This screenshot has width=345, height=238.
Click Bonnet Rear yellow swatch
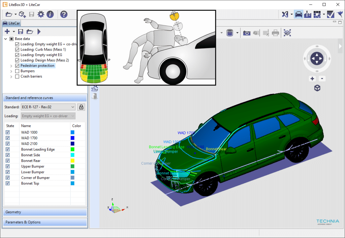pos(73,161)
